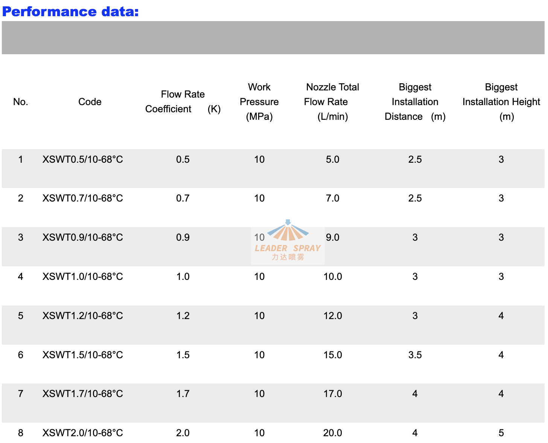Click installation height 4 in XSWT1.2 row
This screenshot has height=443, width=548.
(x=501, y=316)
